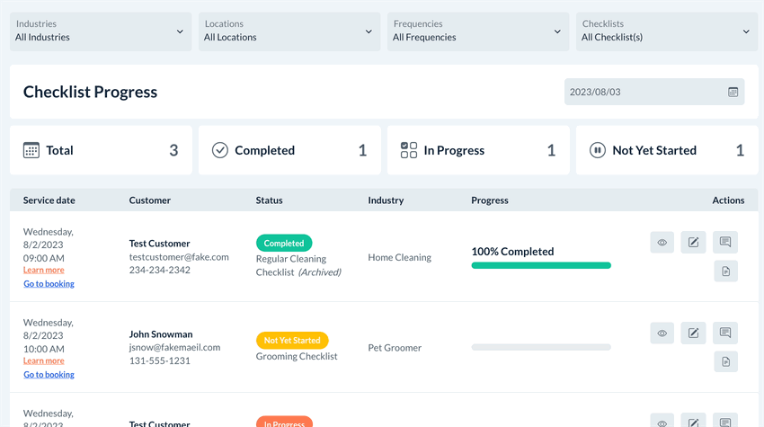View Test Customer checklist with eye icon
This screenshot has height=427, width=764.
point(662,243)
